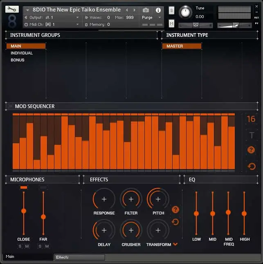Click the Memory value readout
263x264 pixels.
[x=108, y=25]
